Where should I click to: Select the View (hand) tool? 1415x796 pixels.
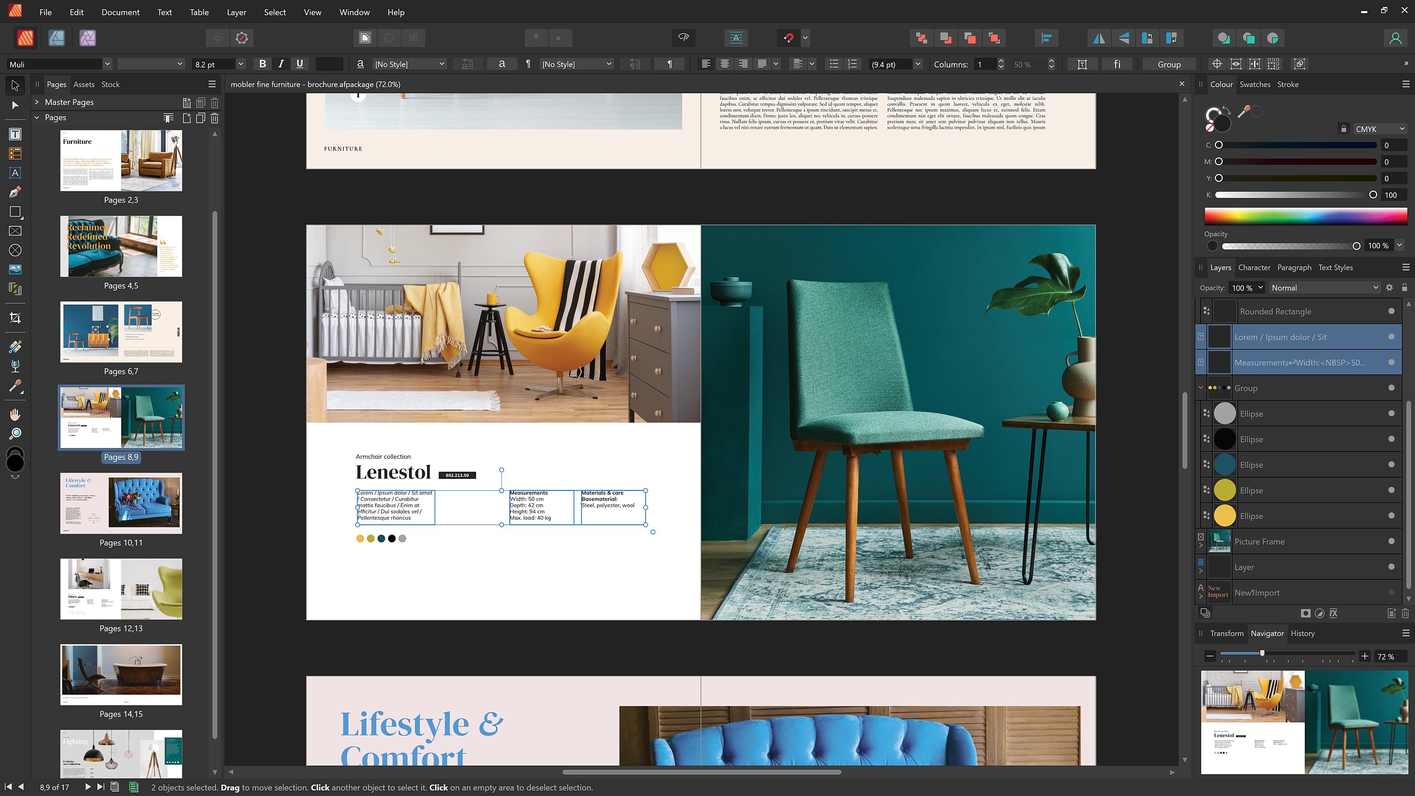(x=15, y=414)
